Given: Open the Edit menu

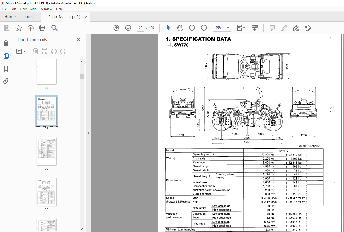Looking at the screenshot, I should tap(13, 9).
